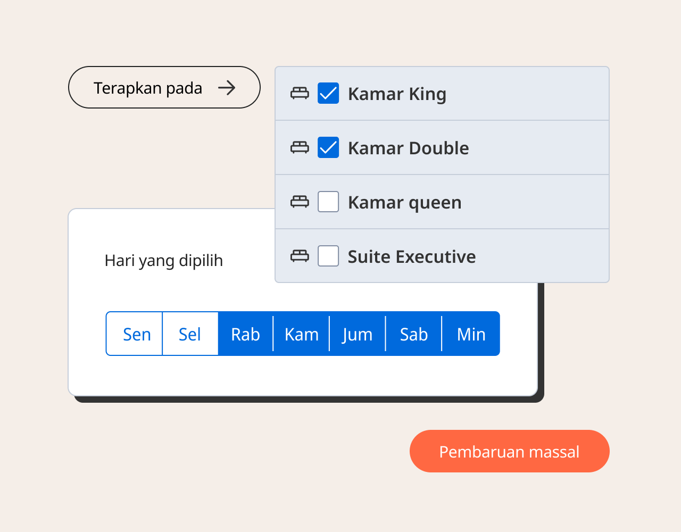
Task: Open the Terapkan pada room list
Action: tap(164, 88)
